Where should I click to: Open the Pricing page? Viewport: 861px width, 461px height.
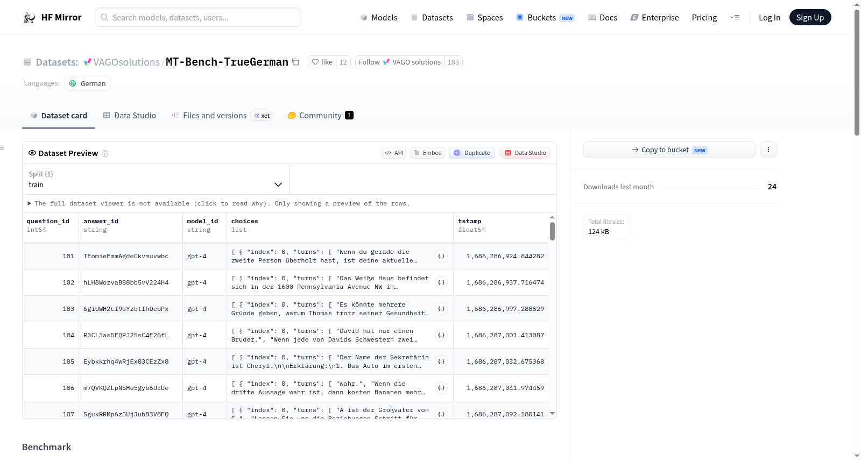[704, 17]
